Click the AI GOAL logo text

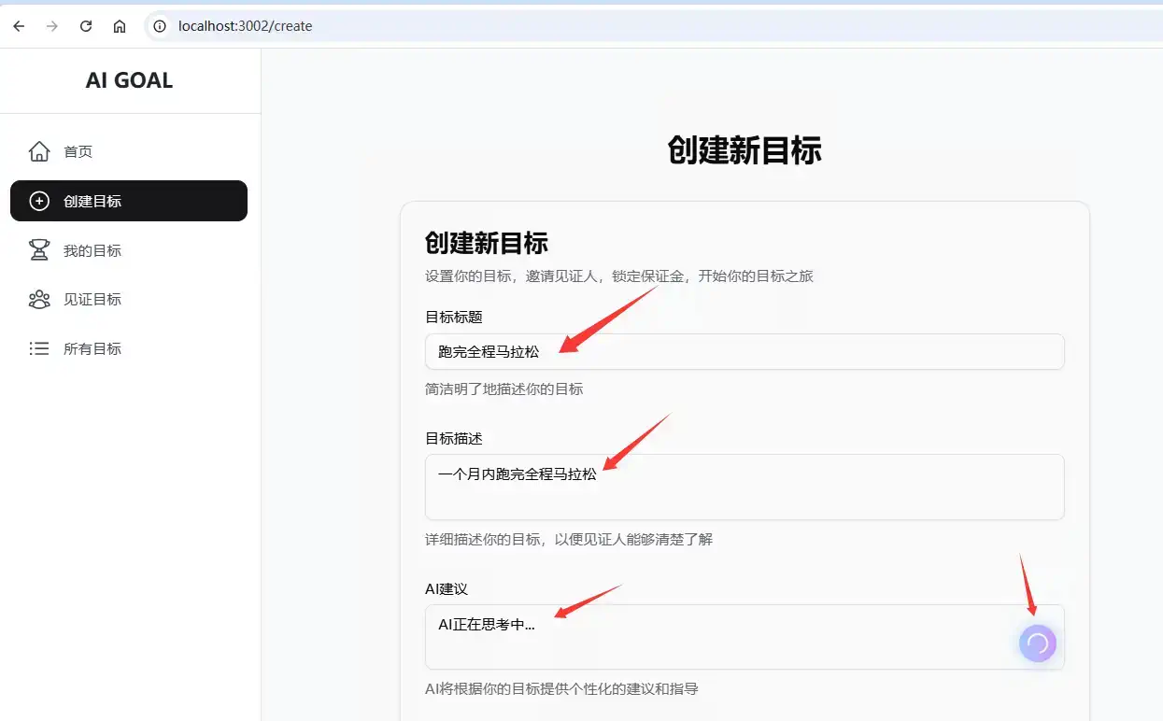(129, 80)
